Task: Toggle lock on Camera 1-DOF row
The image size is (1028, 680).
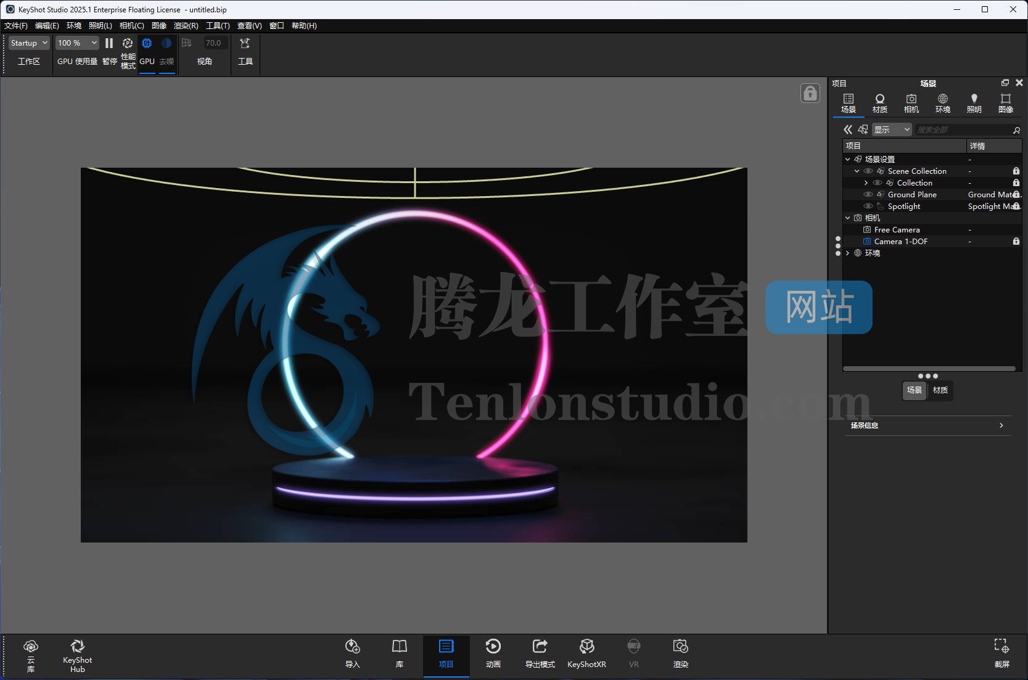Action: coord(1016,241)
